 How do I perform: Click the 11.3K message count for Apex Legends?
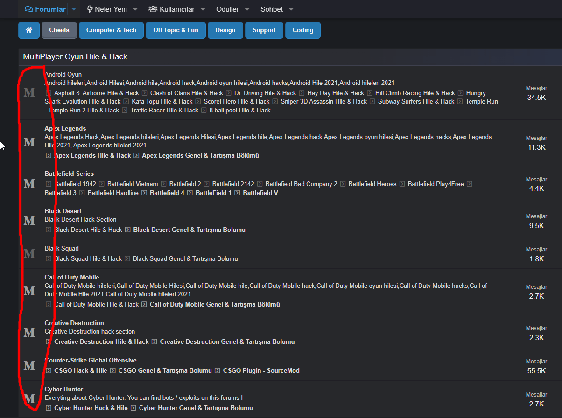[x=536, y=147]
